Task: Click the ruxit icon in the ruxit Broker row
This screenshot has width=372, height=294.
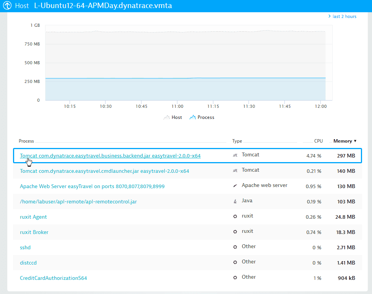Action: 235,232
